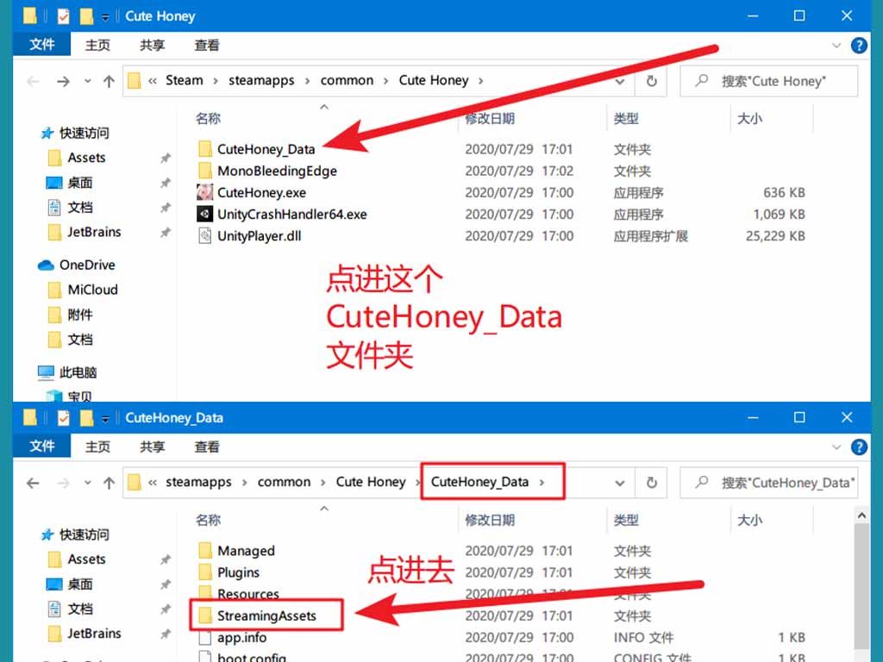Open address history dropdown in CuteHoney_Data window
Image resolution: width=883 pixels, height=662 pixels.
click(x=619, y=483)
